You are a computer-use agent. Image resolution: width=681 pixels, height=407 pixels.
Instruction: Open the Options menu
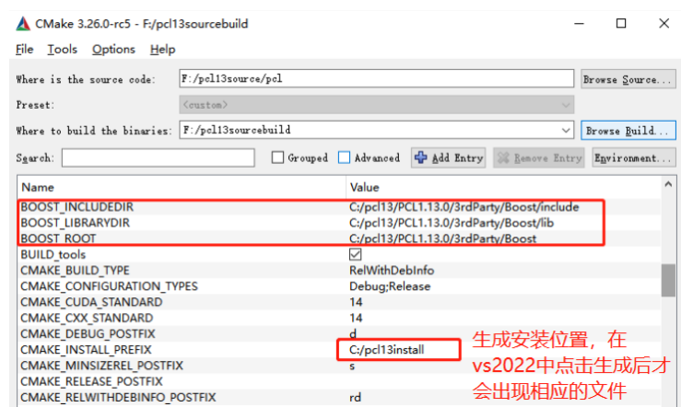pos(113,50)
